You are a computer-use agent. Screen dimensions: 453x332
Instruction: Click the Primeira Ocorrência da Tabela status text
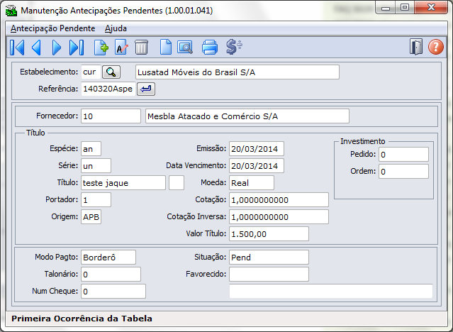coord(82,319)
